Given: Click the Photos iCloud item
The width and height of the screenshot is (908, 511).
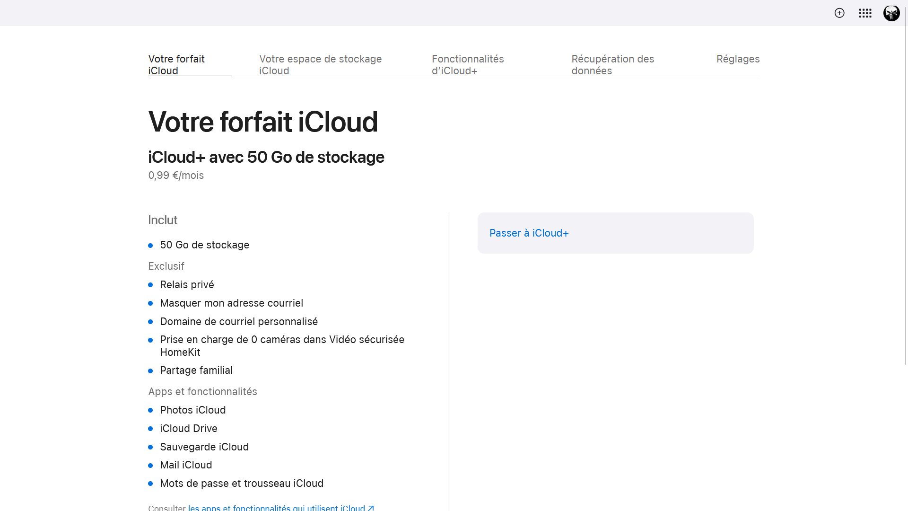Looking at the screenshot, I should pyautogui.click(x=192, y=410).
